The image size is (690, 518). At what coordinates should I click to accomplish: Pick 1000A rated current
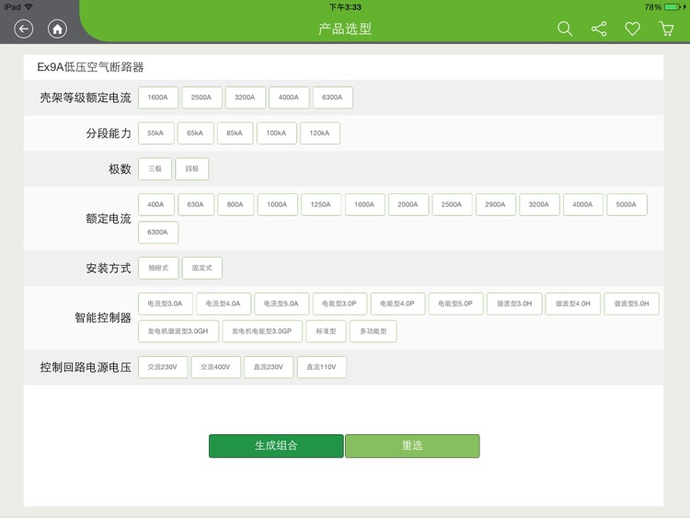[277, 204]
